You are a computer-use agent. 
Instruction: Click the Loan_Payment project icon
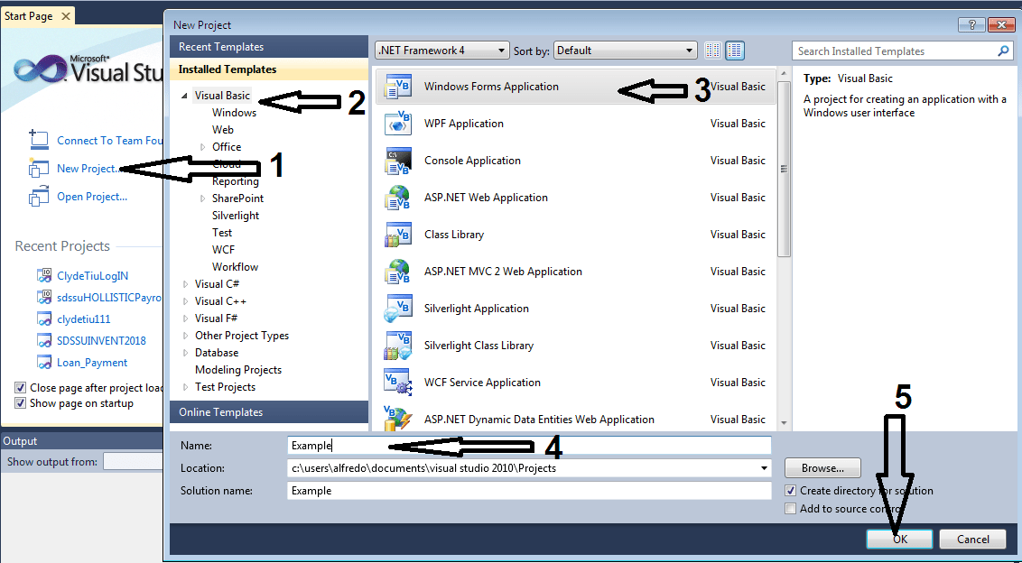44,363
